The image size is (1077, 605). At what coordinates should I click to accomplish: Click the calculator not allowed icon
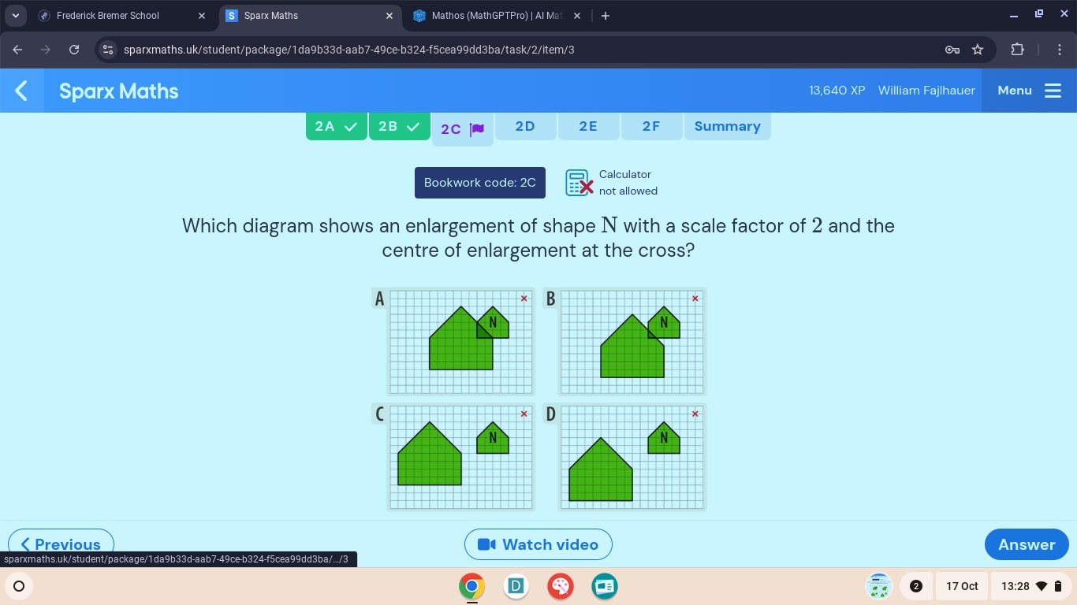(x=579, y=183)
